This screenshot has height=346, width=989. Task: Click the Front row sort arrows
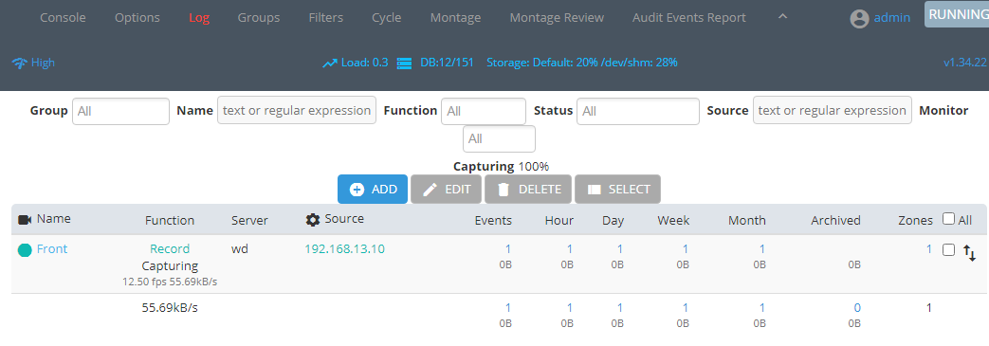tap(969, 253)
